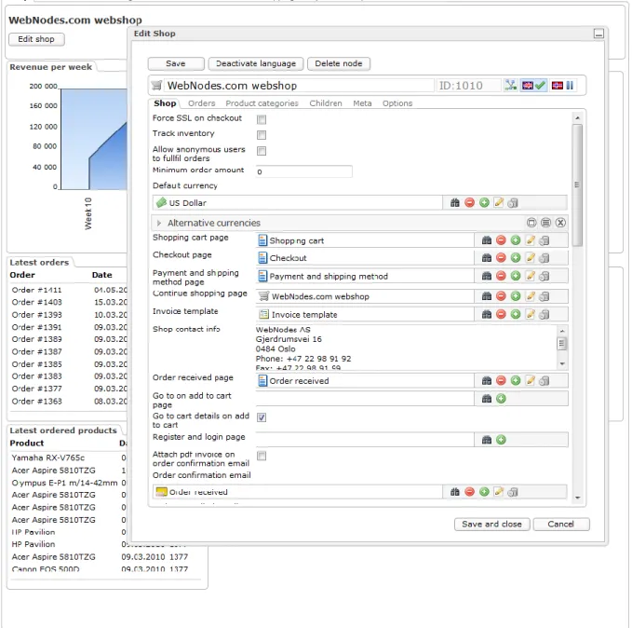Copy US Dollar node with the copy icon
Image resolution: width=632 pixels, height=628 pixels.
[x=513, y=202]
